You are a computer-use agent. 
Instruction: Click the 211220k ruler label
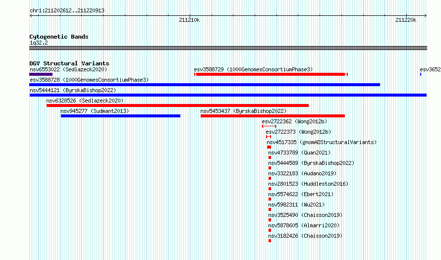[x=406, y=20]
